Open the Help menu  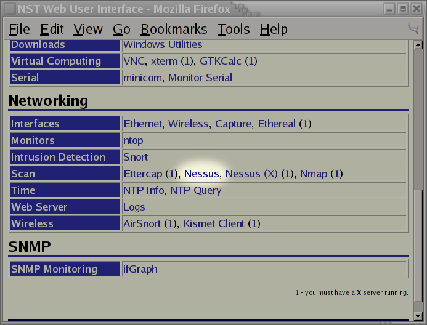[274, 29]
